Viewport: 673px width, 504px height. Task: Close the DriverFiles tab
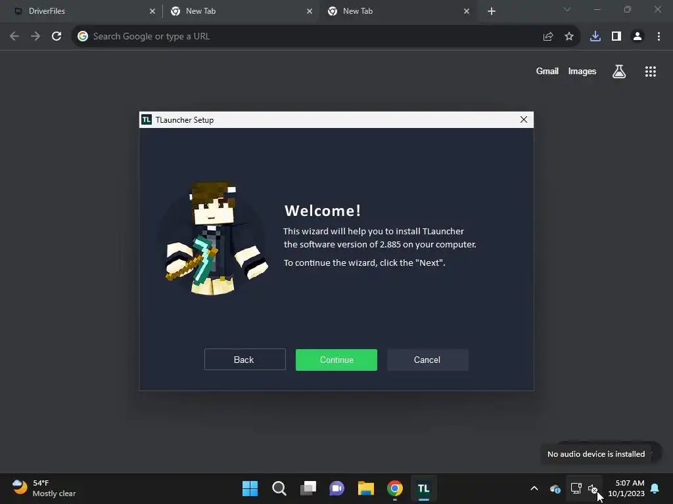(x=152, y=11)
